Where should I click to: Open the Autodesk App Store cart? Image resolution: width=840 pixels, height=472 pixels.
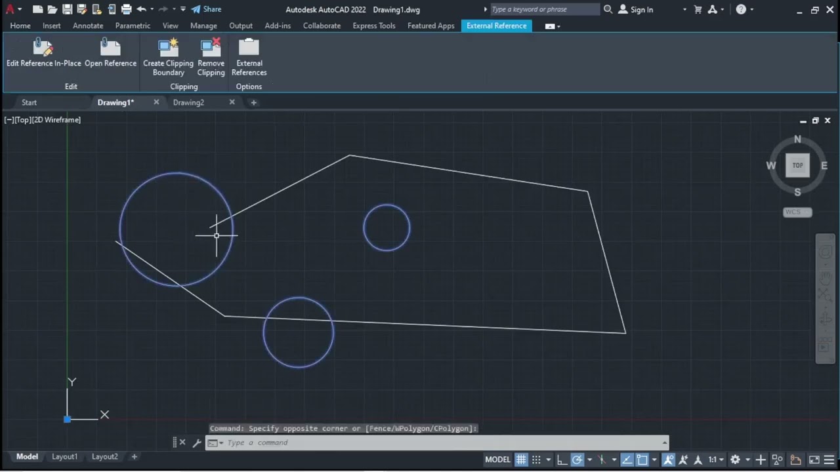click(698, 10)
